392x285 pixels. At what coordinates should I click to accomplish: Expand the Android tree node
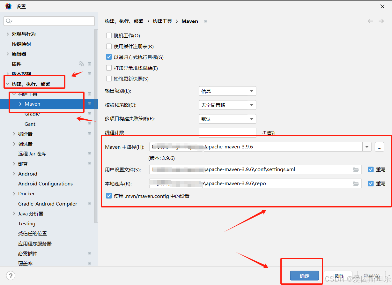14,174
